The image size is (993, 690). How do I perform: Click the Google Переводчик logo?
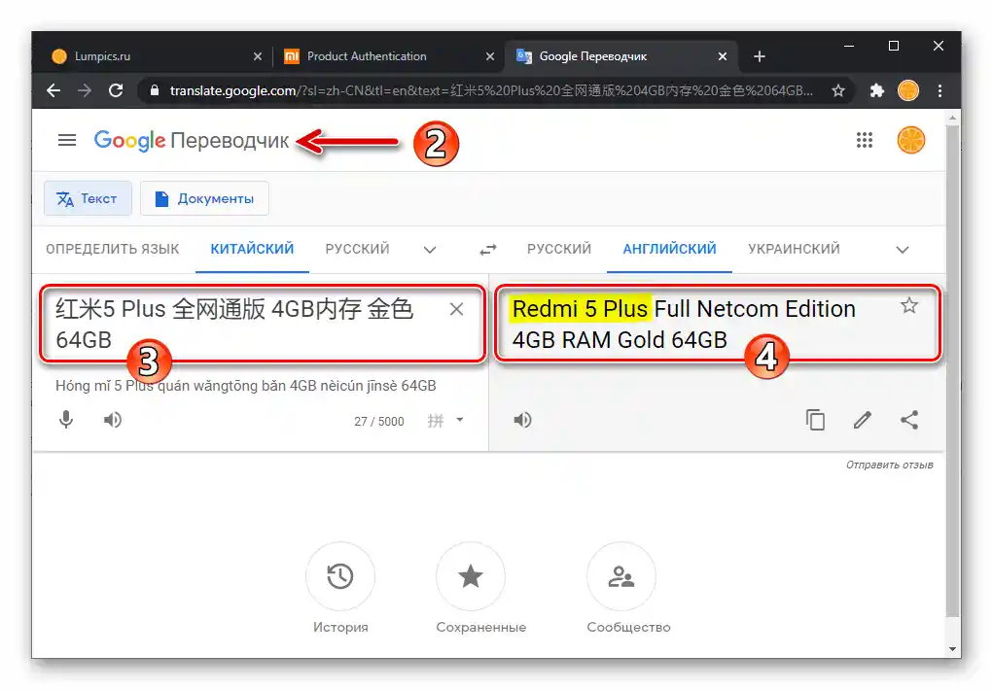[x=192, y=140]
